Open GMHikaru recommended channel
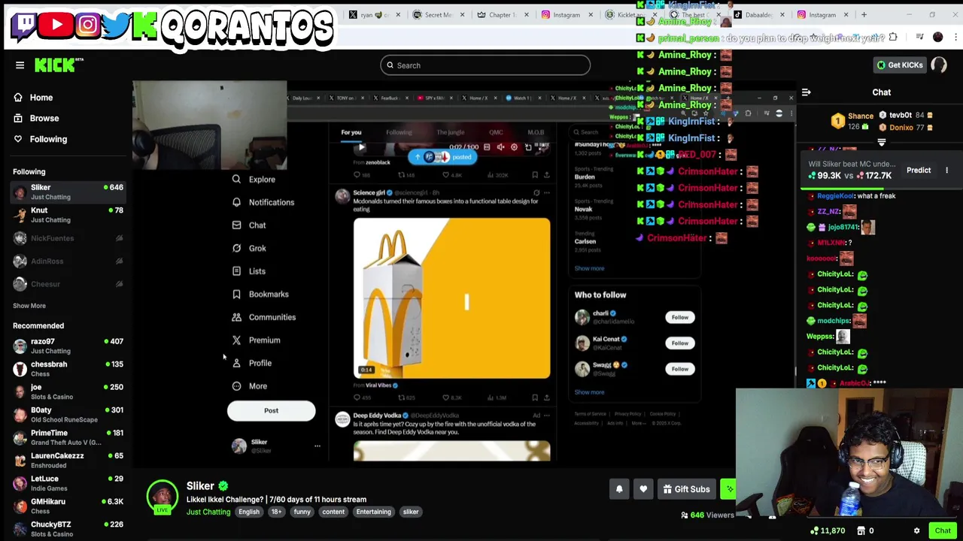Viewport: 963px width, 541px height. click(x=68, y=506)
